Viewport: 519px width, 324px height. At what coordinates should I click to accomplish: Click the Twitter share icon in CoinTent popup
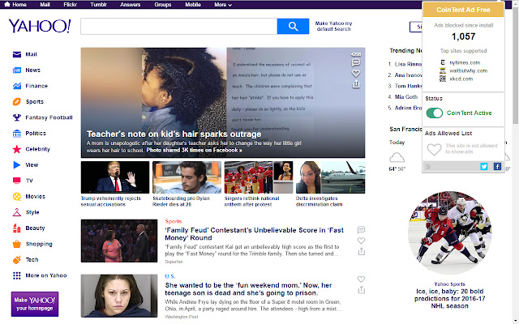tap(484, 166)
